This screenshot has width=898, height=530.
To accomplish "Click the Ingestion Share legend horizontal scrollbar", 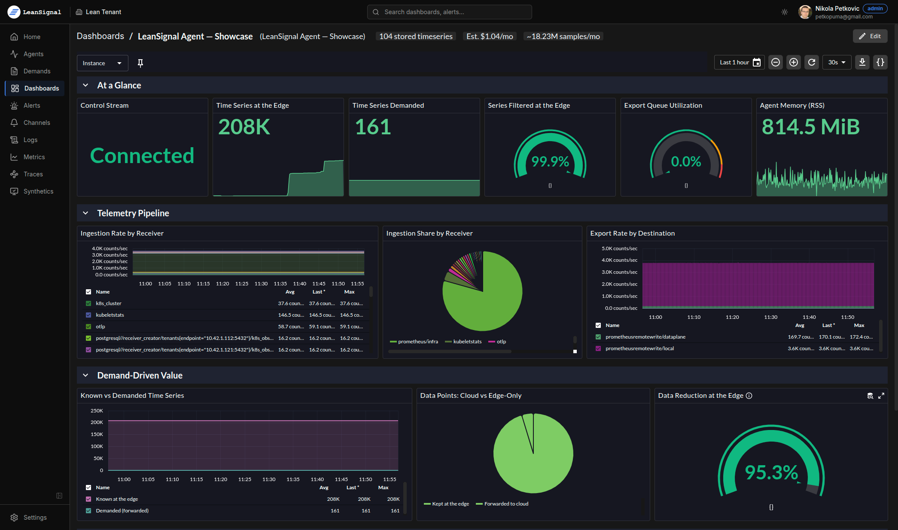I will [x=450, y=351].
